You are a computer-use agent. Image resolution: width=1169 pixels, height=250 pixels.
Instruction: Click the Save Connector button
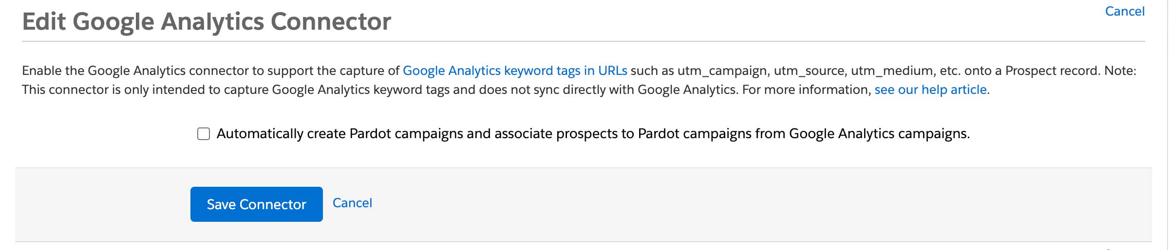(257, 204)
